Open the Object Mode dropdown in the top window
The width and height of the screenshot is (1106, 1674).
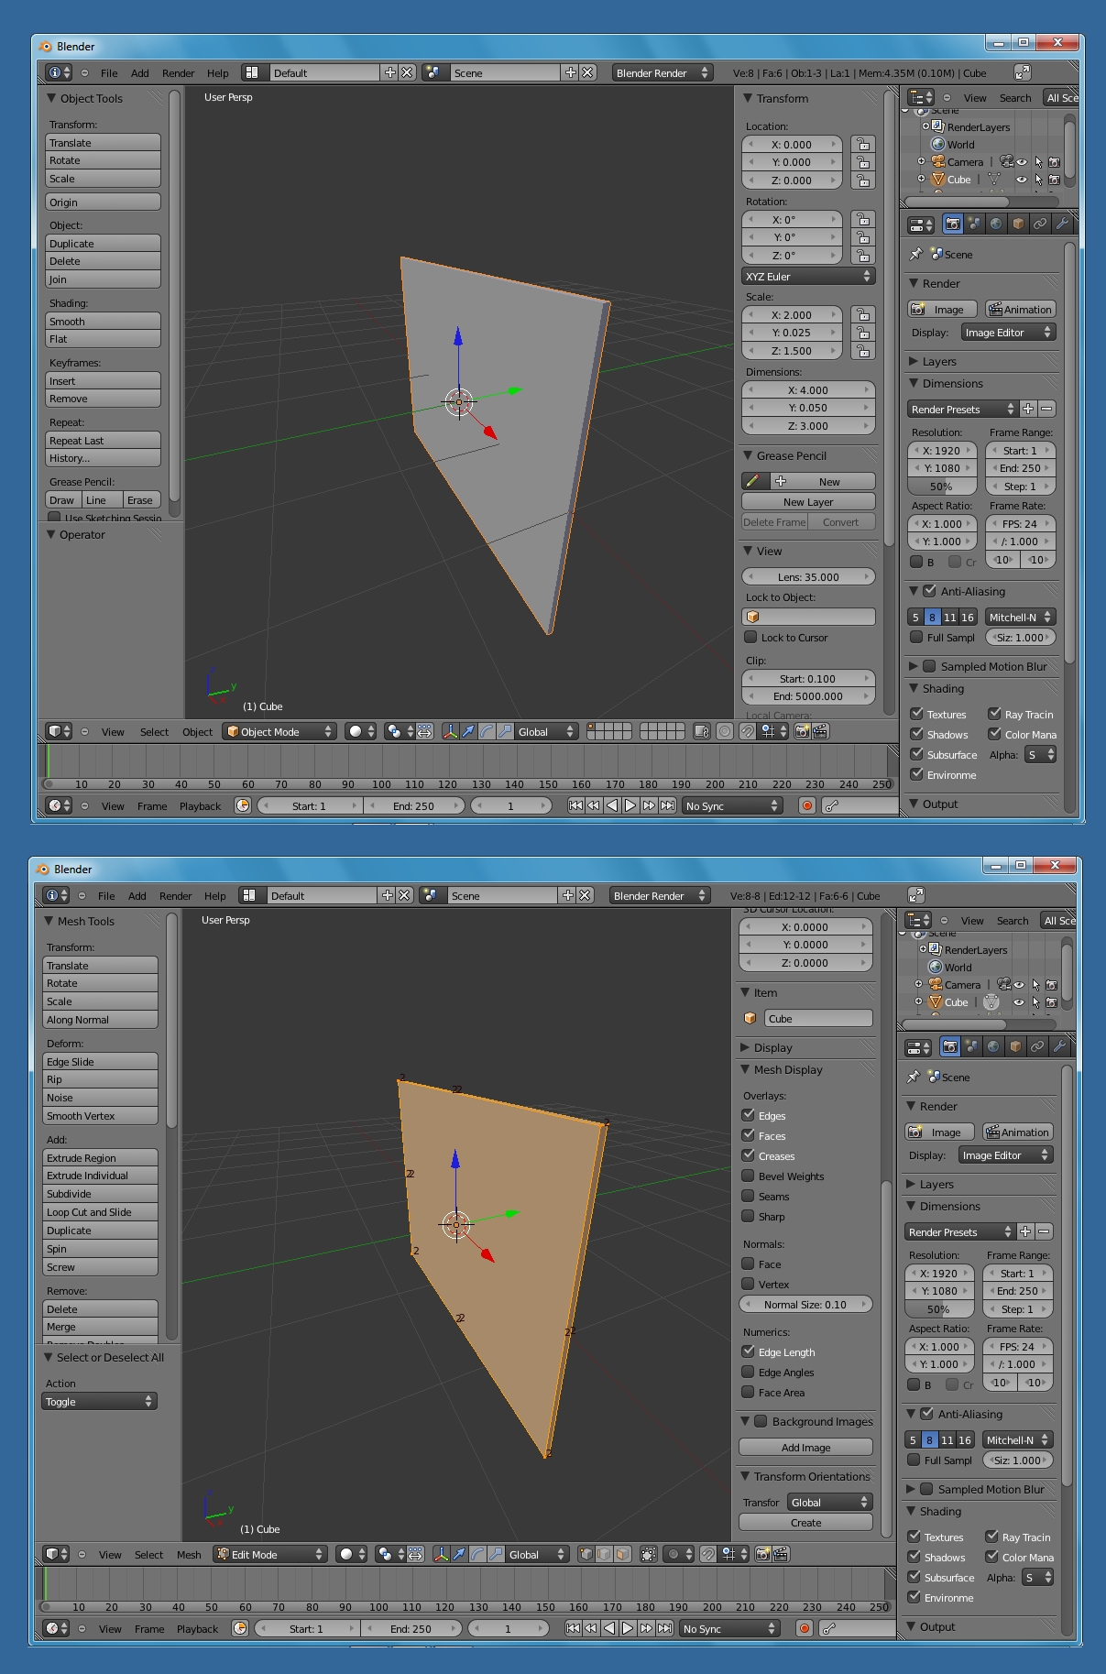[280, 731]
